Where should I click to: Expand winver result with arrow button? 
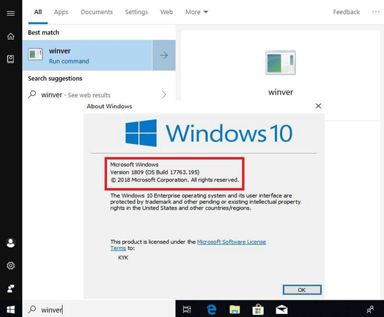pos(164,55)
